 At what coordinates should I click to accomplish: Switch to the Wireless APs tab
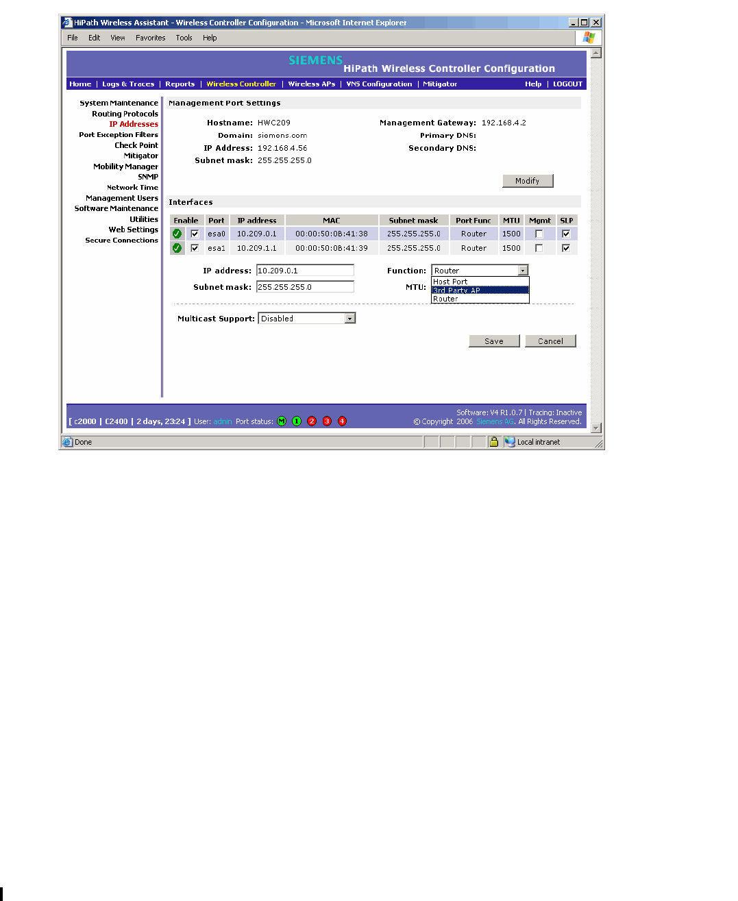(x=312, y=84)
